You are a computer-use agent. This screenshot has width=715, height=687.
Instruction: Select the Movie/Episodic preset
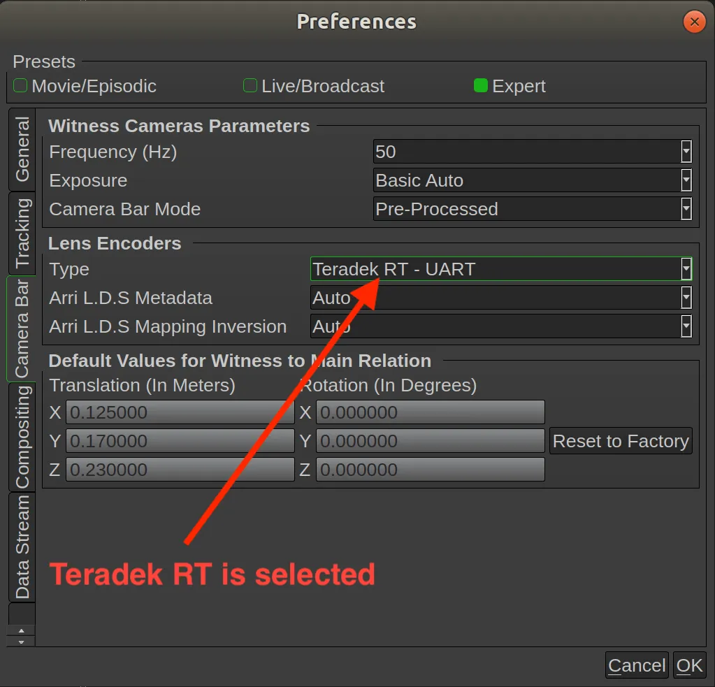(x=85, y=86)
